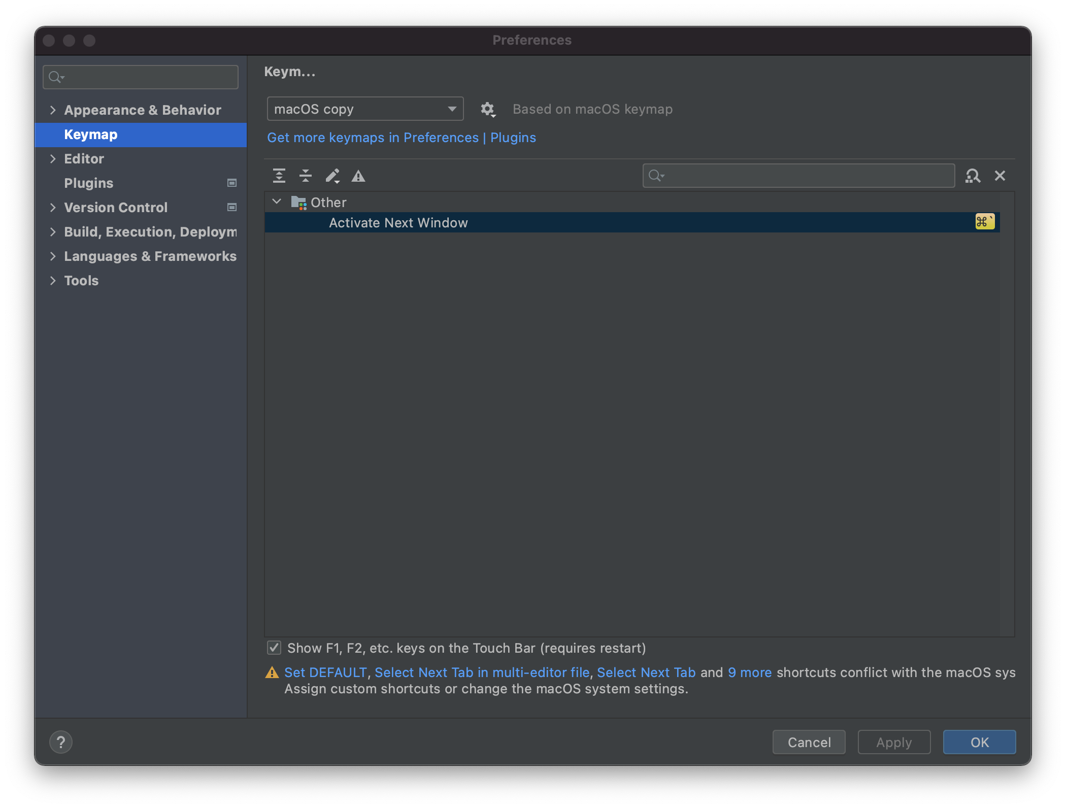The image size is (1066, 808).
Task: Open Get more keymaps in Plugins link
Action: click(x=401, y=138)
